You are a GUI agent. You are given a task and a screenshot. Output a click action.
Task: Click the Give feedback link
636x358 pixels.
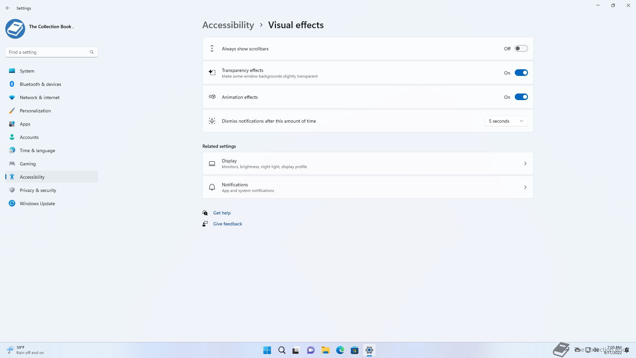click(x=228, y=224)
